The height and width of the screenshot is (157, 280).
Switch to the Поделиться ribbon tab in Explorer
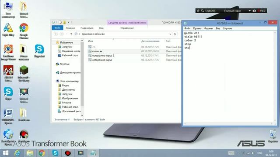(x=87, y=28)
